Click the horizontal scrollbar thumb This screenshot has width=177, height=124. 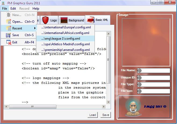point(32,107)
